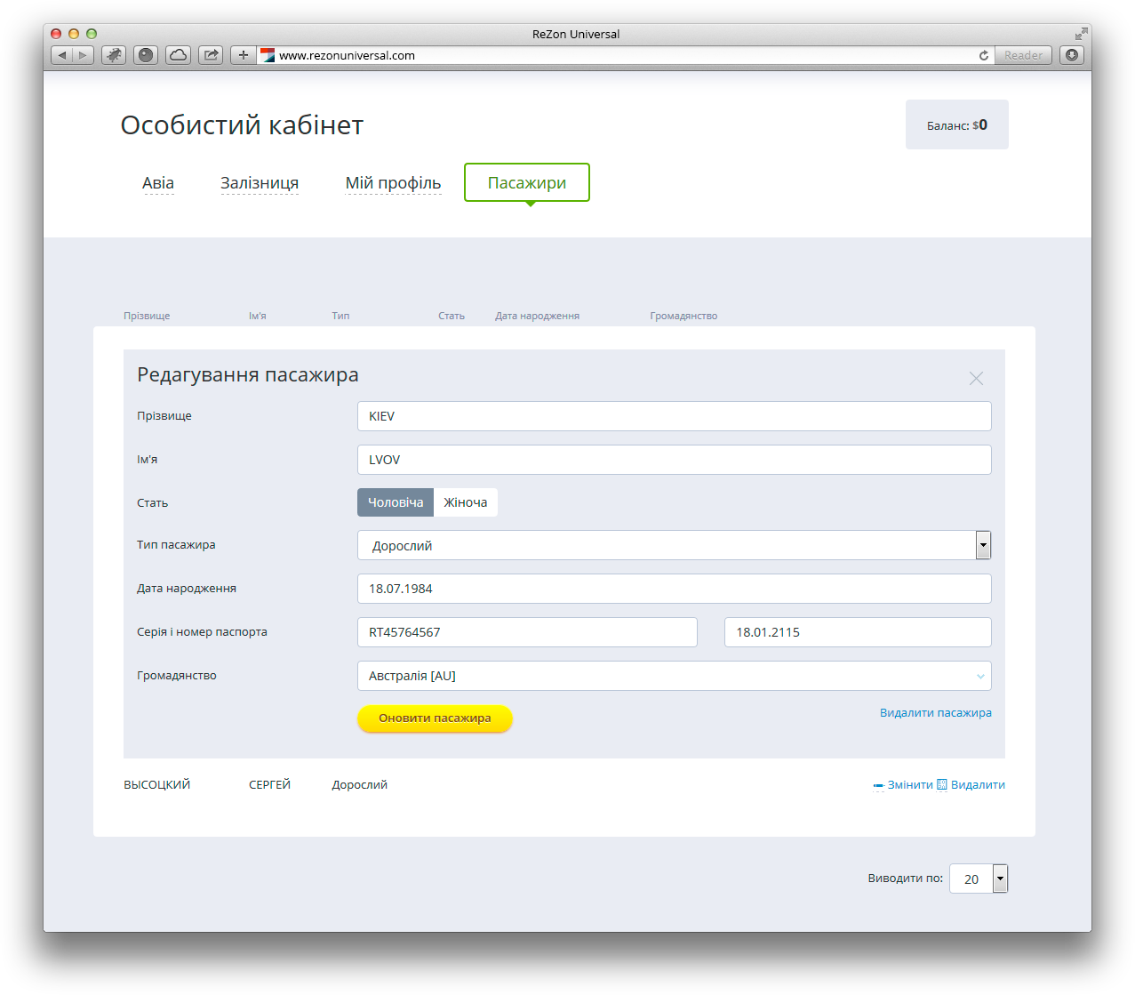The height and width of the screenshot is (995, 1135).
Task: Go back with browser back arrow
Action: point(61,55)
